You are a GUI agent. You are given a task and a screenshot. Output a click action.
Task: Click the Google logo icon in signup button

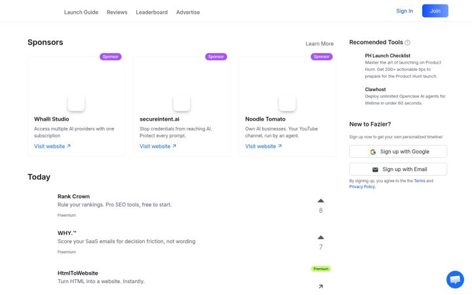tap(373, 152)
